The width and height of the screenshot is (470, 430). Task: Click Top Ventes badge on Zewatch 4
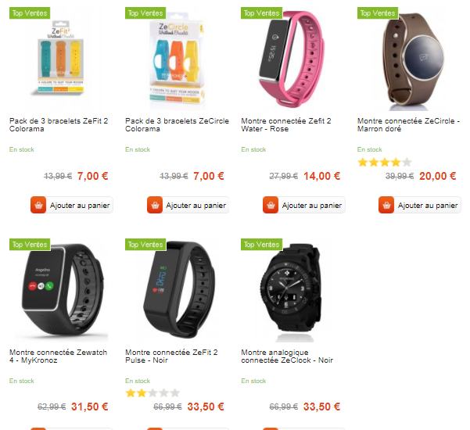[30, 245]
